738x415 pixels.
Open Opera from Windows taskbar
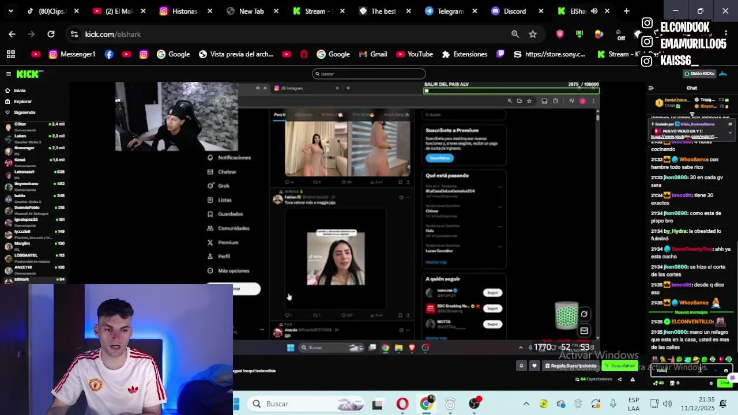click(402, 404)
